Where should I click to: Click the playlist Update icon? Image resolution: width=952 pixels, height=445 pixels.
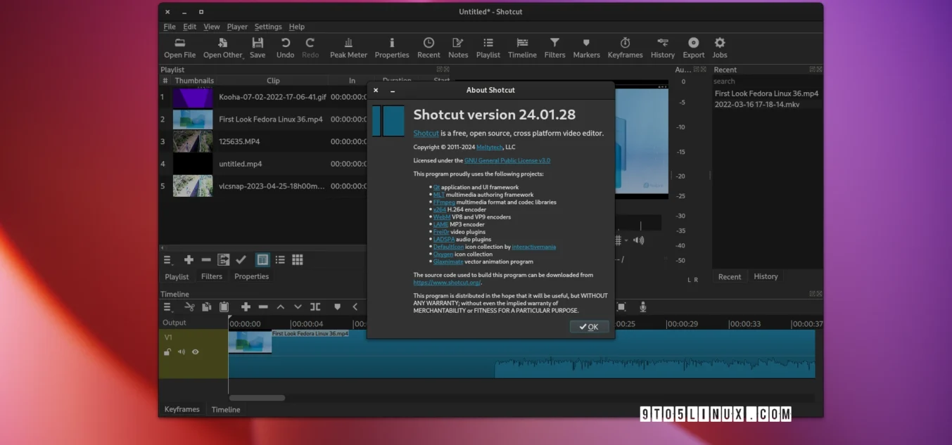pos(224,260)
